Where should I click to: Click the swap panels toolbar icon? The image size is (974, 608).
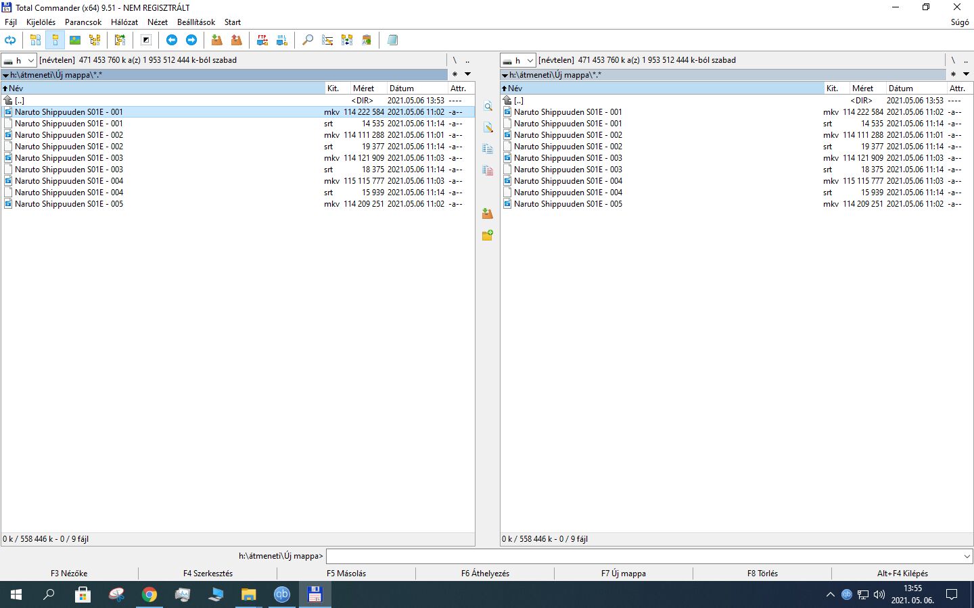[120, 41]
